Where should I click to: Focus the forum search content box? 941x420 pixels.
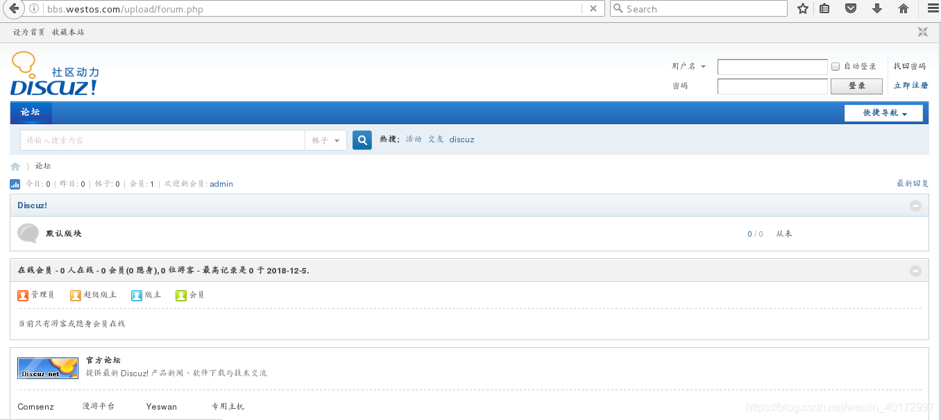[162, 140]
